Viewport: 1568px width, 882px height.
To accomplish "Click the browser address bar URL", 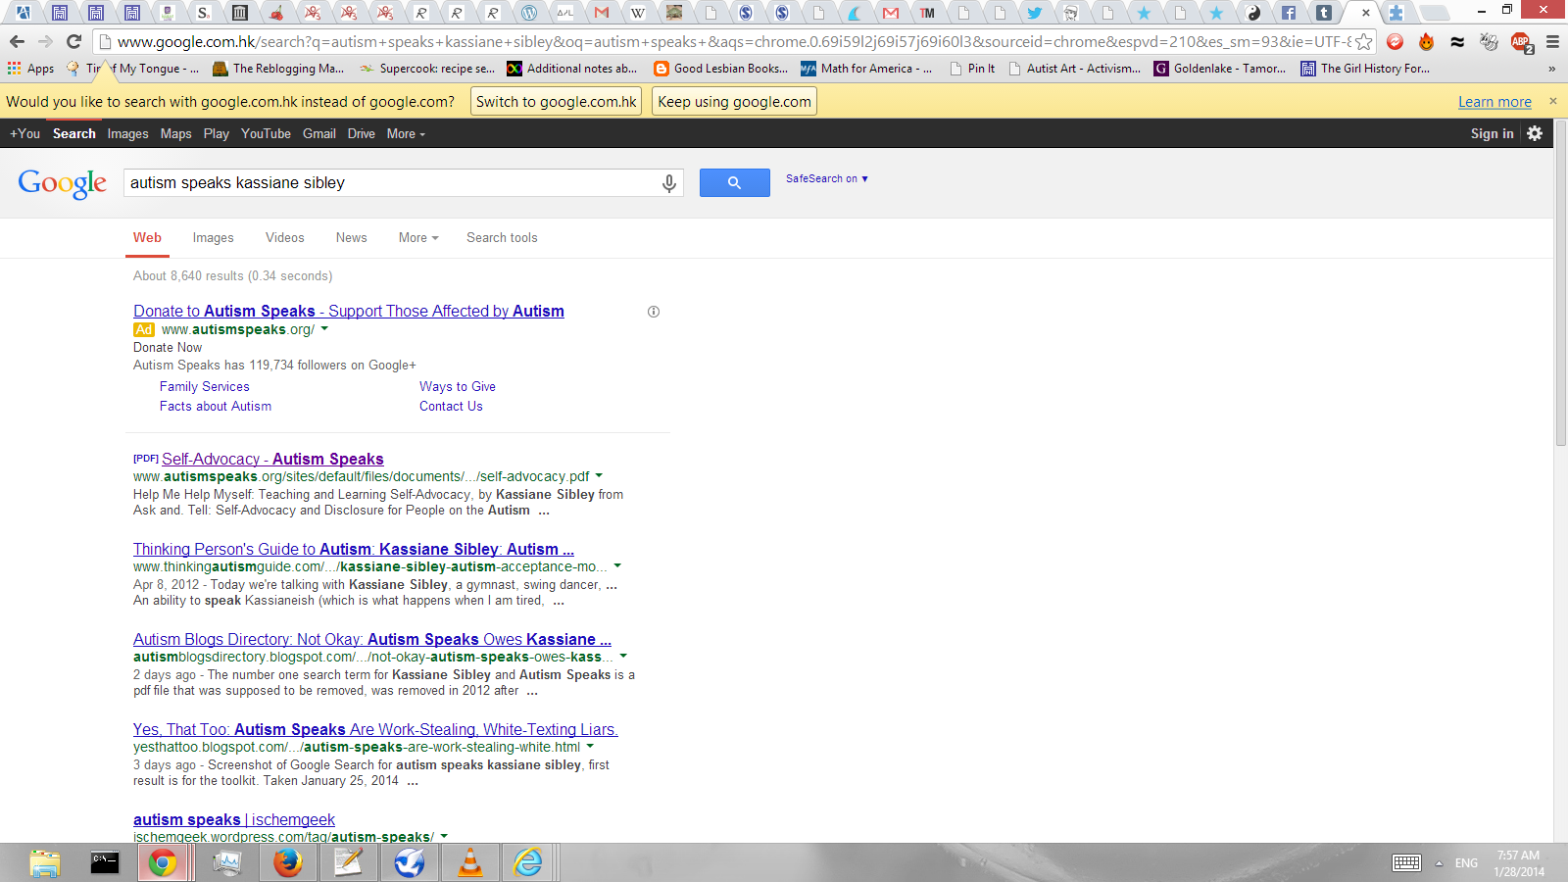I will click(733, 42).
